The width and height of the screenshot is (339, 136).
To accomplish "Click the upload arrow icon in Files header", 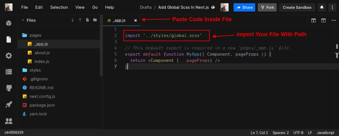I will [x=80, y=20].
